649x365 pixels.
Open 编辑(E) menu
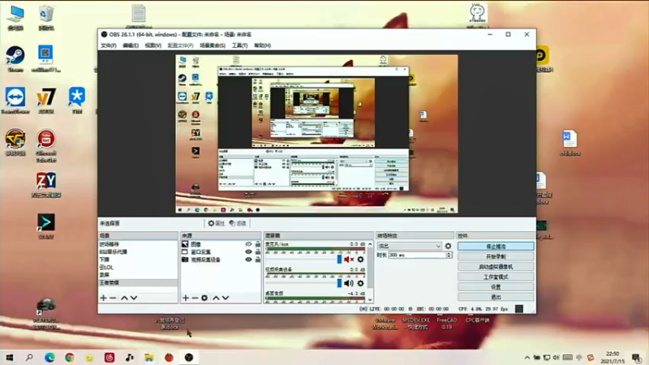[x=131, y=45]
